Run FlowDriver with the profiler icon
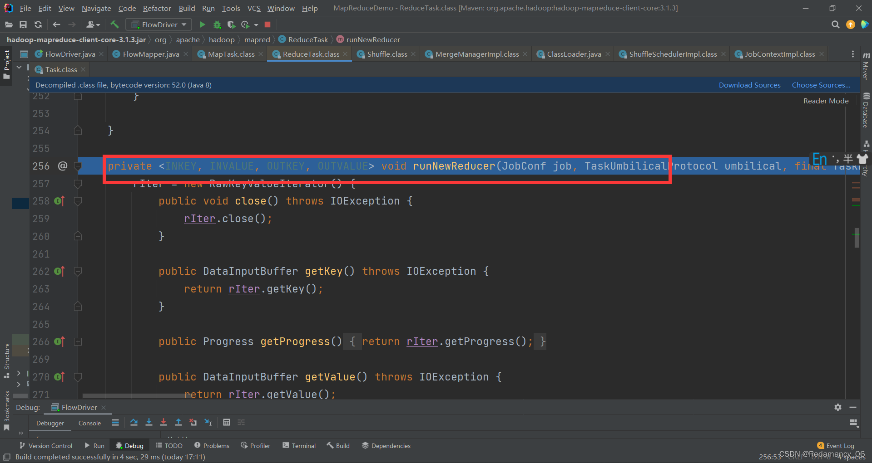Image resolution: width=872 pixels, height=463 pixels. click(x=245, y=24)
